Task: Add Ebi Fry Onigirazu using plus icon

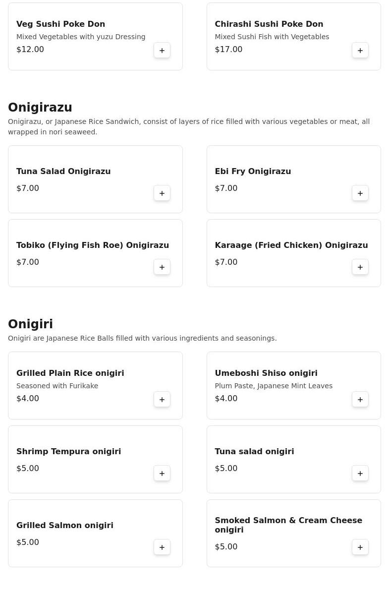Action: point(360,193)
